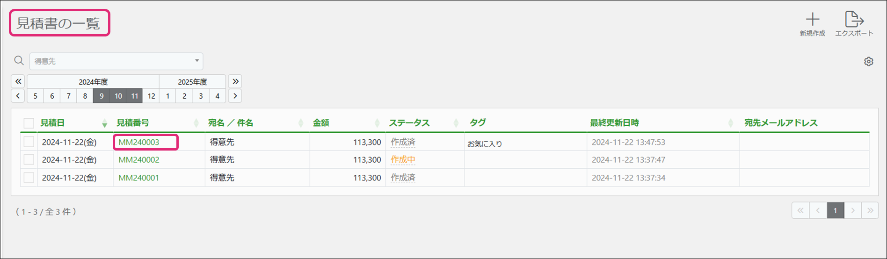Screen dimensions: 887x259
Task: Select month 12 in the 2024年度 selector
Action: [151, 96]
